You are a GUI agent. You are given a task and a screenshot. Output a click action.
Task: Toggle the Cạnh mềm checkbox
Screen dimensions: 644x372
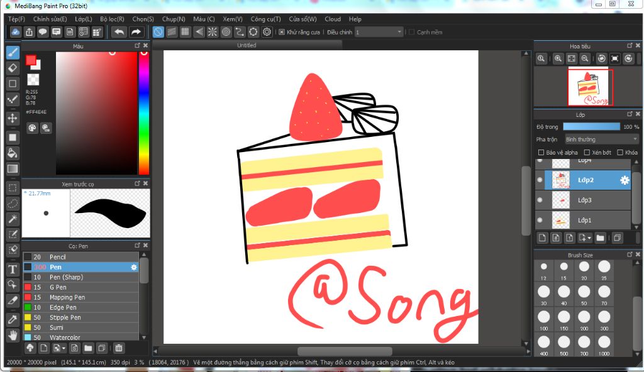411,32
